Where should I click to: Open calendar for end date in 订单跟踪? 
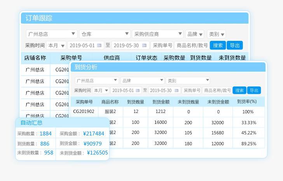[144, 46]
